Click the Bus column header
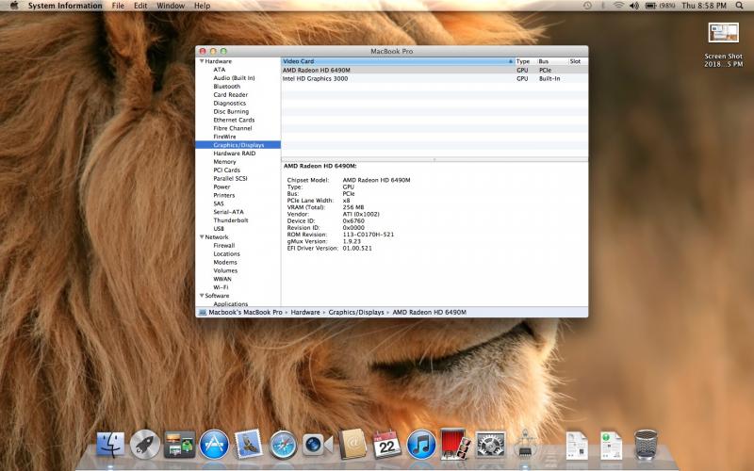Screen dimensions: 754x471 [552, 61]
